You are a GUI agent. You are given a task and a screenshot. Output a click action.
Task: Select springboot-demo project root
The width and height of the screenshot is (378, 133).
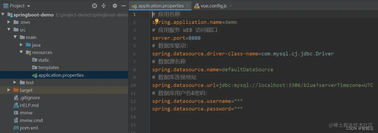point(33,15)
